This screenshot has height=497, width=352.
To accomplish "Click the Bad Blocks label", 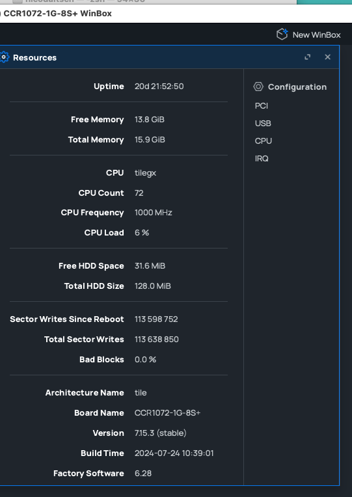I will 102,360.
